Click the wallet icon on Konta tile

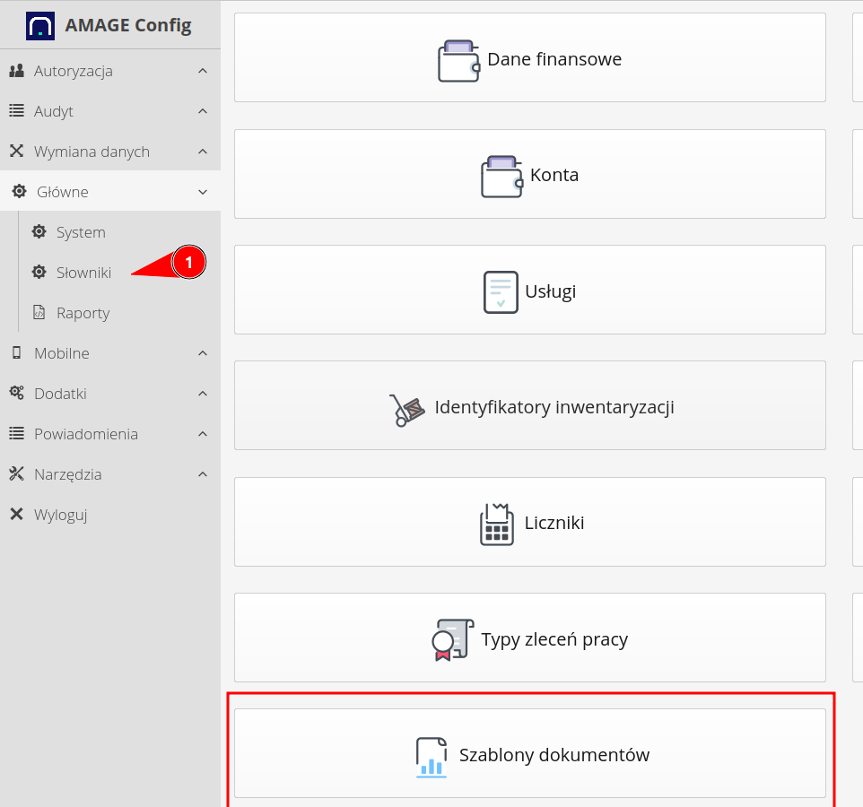[501, 176]
